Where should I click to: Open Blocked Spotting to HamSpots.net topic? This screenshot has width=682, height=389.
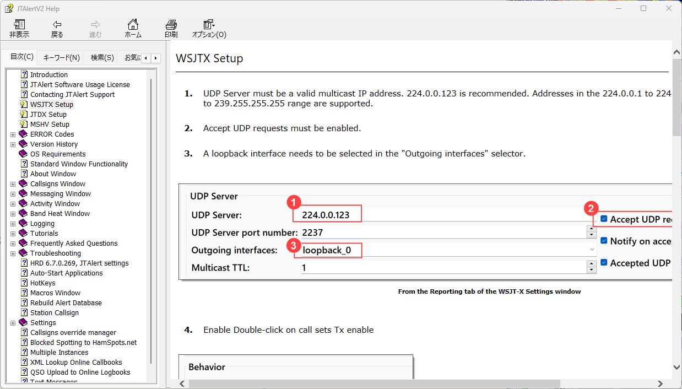(83, 342)
